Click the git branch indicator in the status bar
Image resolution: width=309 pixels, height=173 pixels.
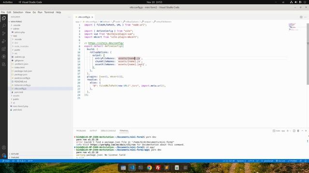coord(6,161)
